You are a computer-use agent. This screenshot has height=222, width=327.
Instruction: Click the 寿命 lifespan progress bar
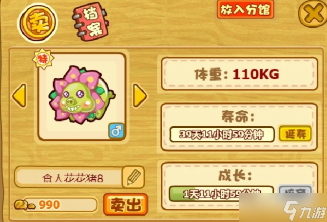point(222,134)
